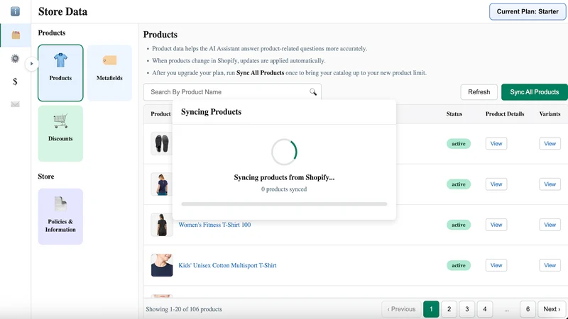Open the Women's Fitness T-Shirt 100 link
568x319 pixels.
(x=214, y=225)
